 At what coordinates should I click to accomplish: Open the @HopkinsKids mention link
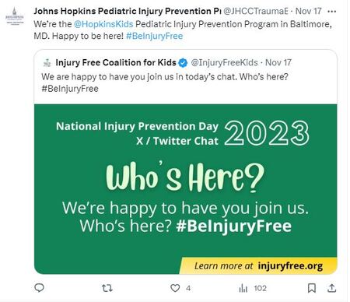tap(103, 24)
